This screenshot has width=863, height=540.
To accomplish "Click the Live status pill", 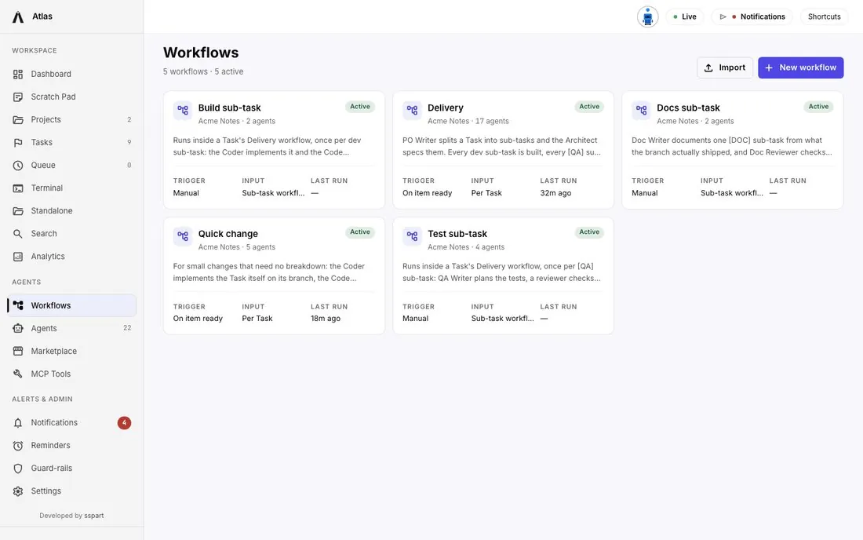I will tap(685, 17).
